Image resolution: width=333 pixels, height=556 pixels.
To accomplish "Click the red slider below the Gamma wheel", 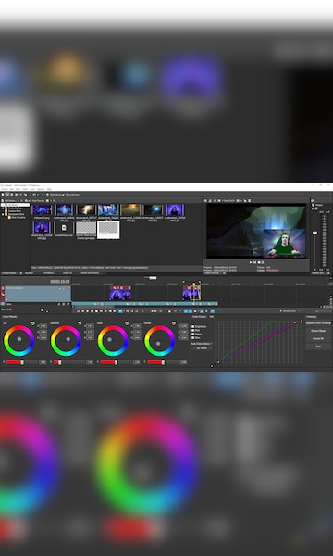I will [68, 362].
